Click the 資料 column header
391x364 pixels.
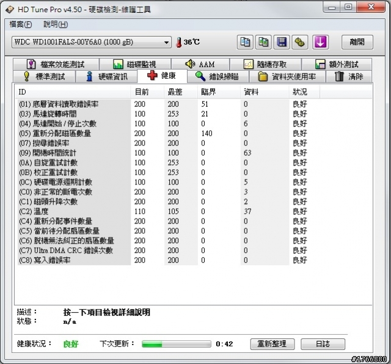[x=265, y=92]
